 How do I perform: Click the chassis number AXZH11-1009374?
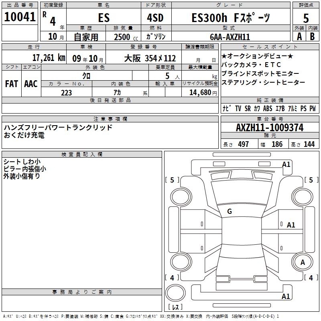click(270, 128)
